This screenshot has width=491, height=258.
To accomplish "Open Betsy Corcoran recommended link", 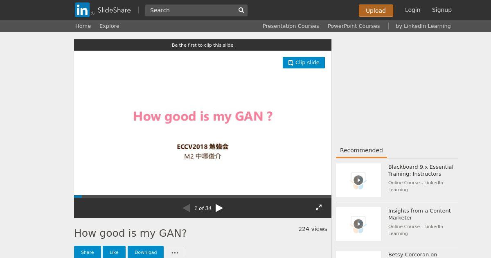I will pyautogui.click(x=412, y=254).
